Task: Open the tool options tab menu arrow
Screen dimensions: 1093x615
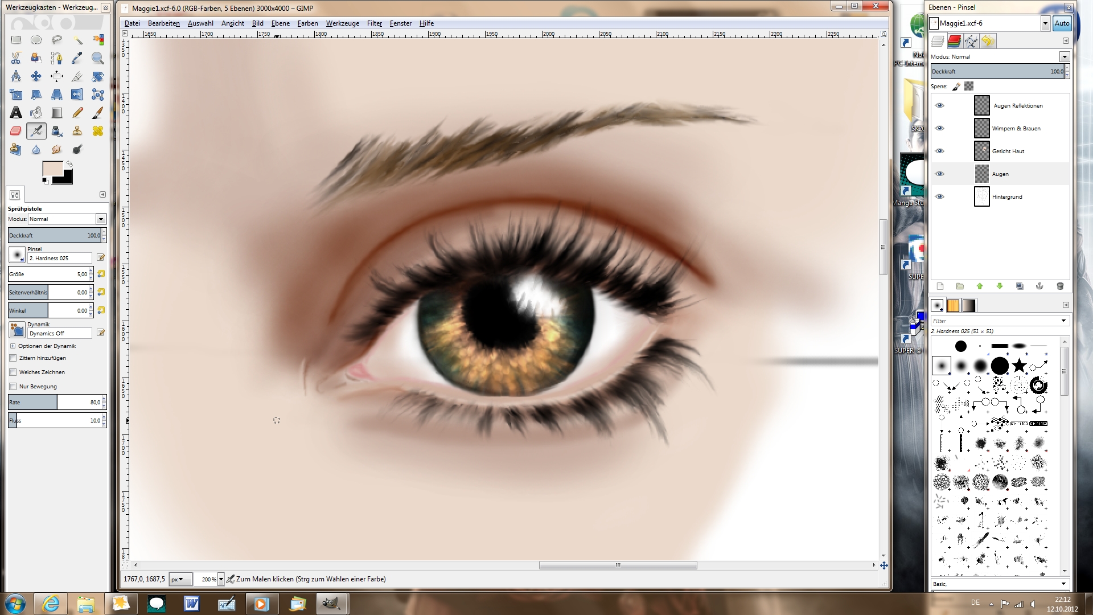Action: pyautogui.click(x=102, y=195)
